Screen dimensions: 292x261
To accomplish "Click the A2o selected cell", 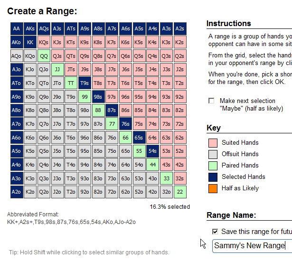I will pyautogui.click(x=17, y=192).
